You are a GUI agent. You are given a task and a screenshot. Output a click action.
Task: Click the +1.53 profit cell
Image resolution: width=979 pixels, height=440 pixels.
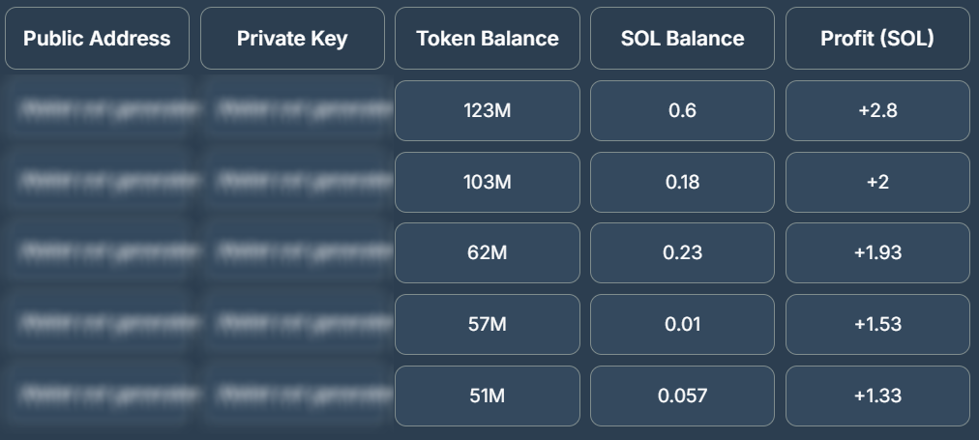pos(877,324)
